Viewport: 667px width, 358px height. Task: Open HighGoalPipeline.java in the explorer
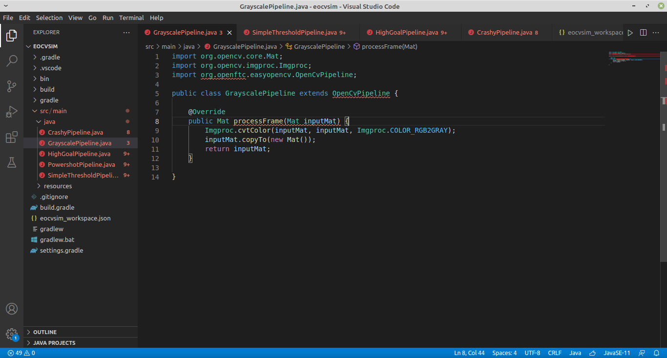(81, 154)
